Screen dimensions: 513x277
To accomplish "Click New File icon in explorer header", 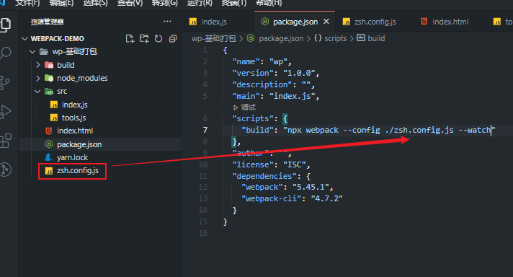I will (130, 39).
